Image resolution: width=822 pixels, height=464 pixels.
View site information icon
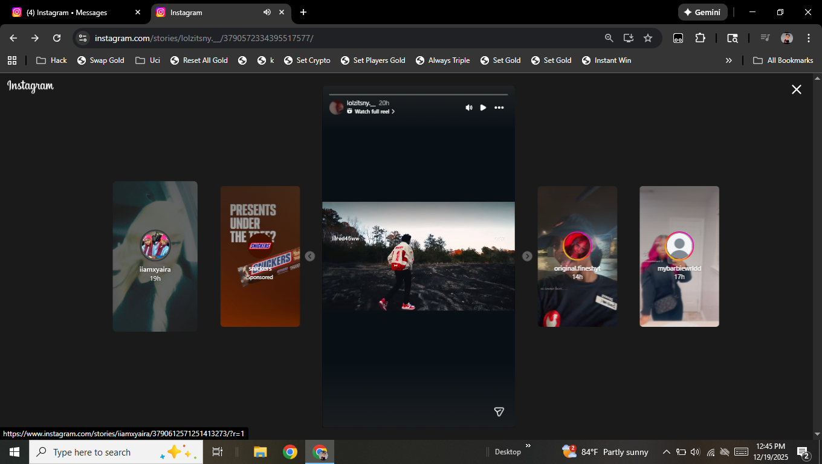tap(83, 38)
